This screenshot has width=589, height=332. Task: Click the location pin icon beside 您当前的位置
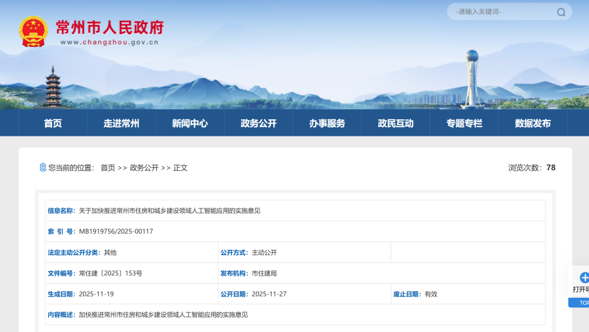(x=42, y=168)
